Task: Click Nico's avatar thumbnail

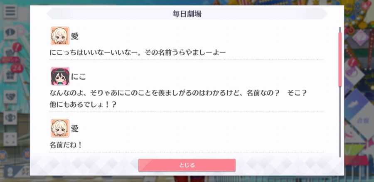Action: coord(60,76)
